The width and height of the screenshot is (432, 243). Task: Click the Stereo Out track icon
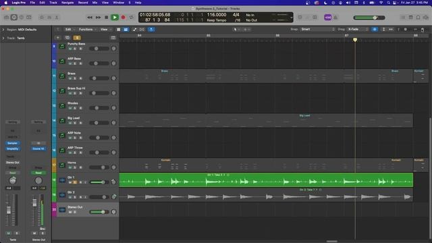pos(62,210)
